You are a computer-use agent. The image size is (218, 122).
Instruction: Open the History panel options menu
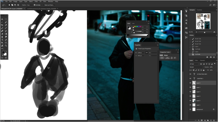216,35
